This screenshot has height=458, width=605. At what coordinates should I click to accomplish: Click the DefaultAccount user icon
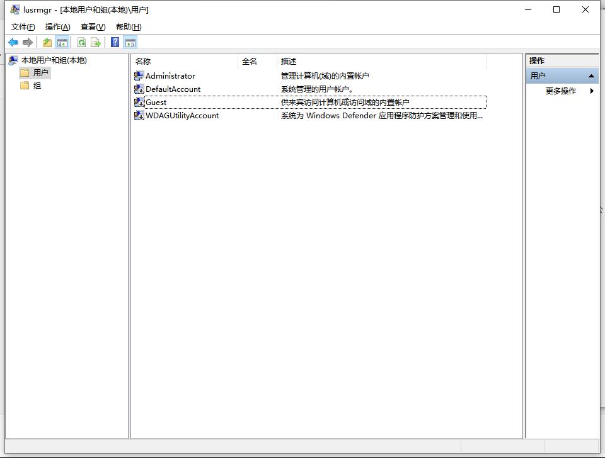(139, 89)
